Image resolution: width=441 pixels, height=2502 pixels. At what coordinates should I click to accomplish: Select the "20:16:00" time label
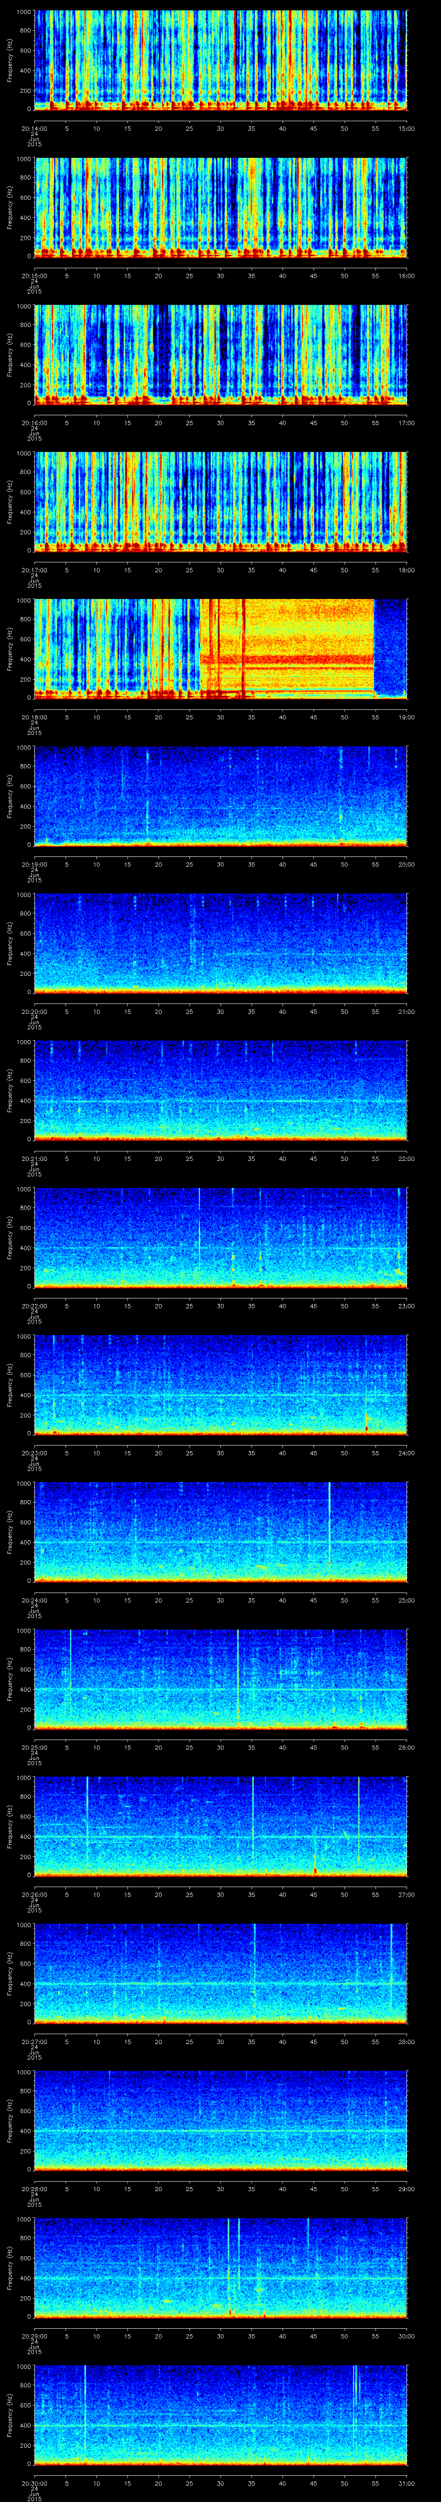point(34,422)
